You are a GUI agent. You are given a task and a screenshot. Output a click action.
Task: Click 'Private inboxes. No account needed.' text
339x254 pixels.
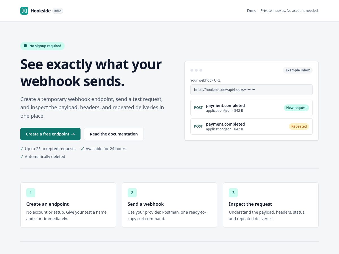coord(290,11)
